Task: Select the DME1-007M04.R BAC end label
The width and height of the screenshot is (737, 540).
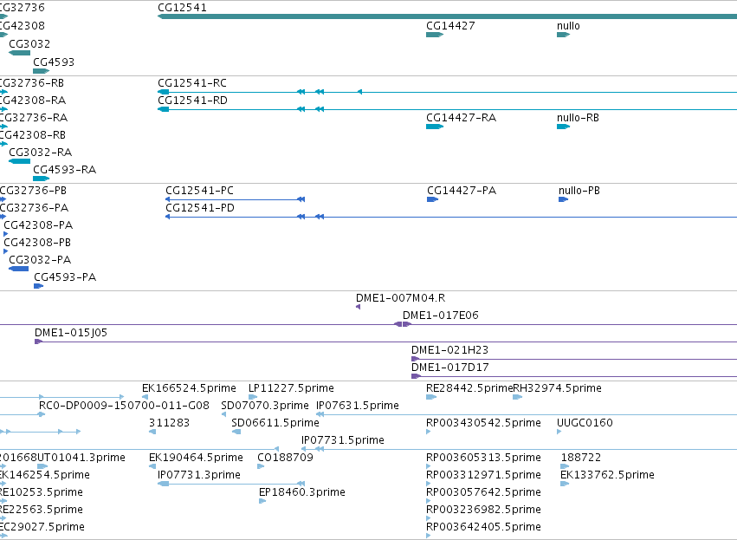Action: point(400,298)
